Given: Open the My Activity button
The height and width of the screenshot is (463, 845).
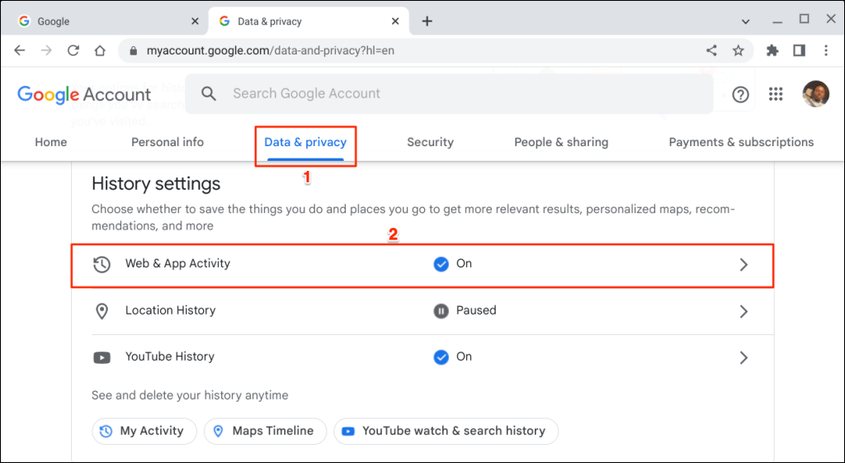Looking at the screenshot, I should tap(144, 431).
